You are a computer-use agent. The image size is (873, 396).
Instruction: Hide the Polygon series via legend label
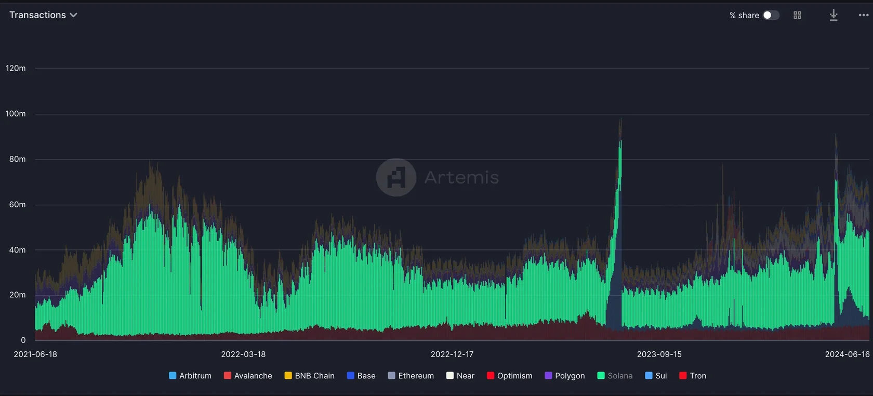(x=570, y=376)
